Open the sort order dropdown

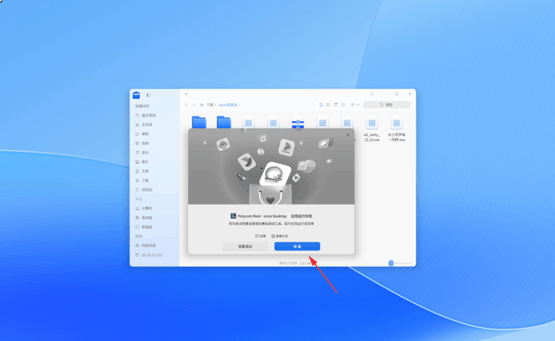[x=355, y=105]
